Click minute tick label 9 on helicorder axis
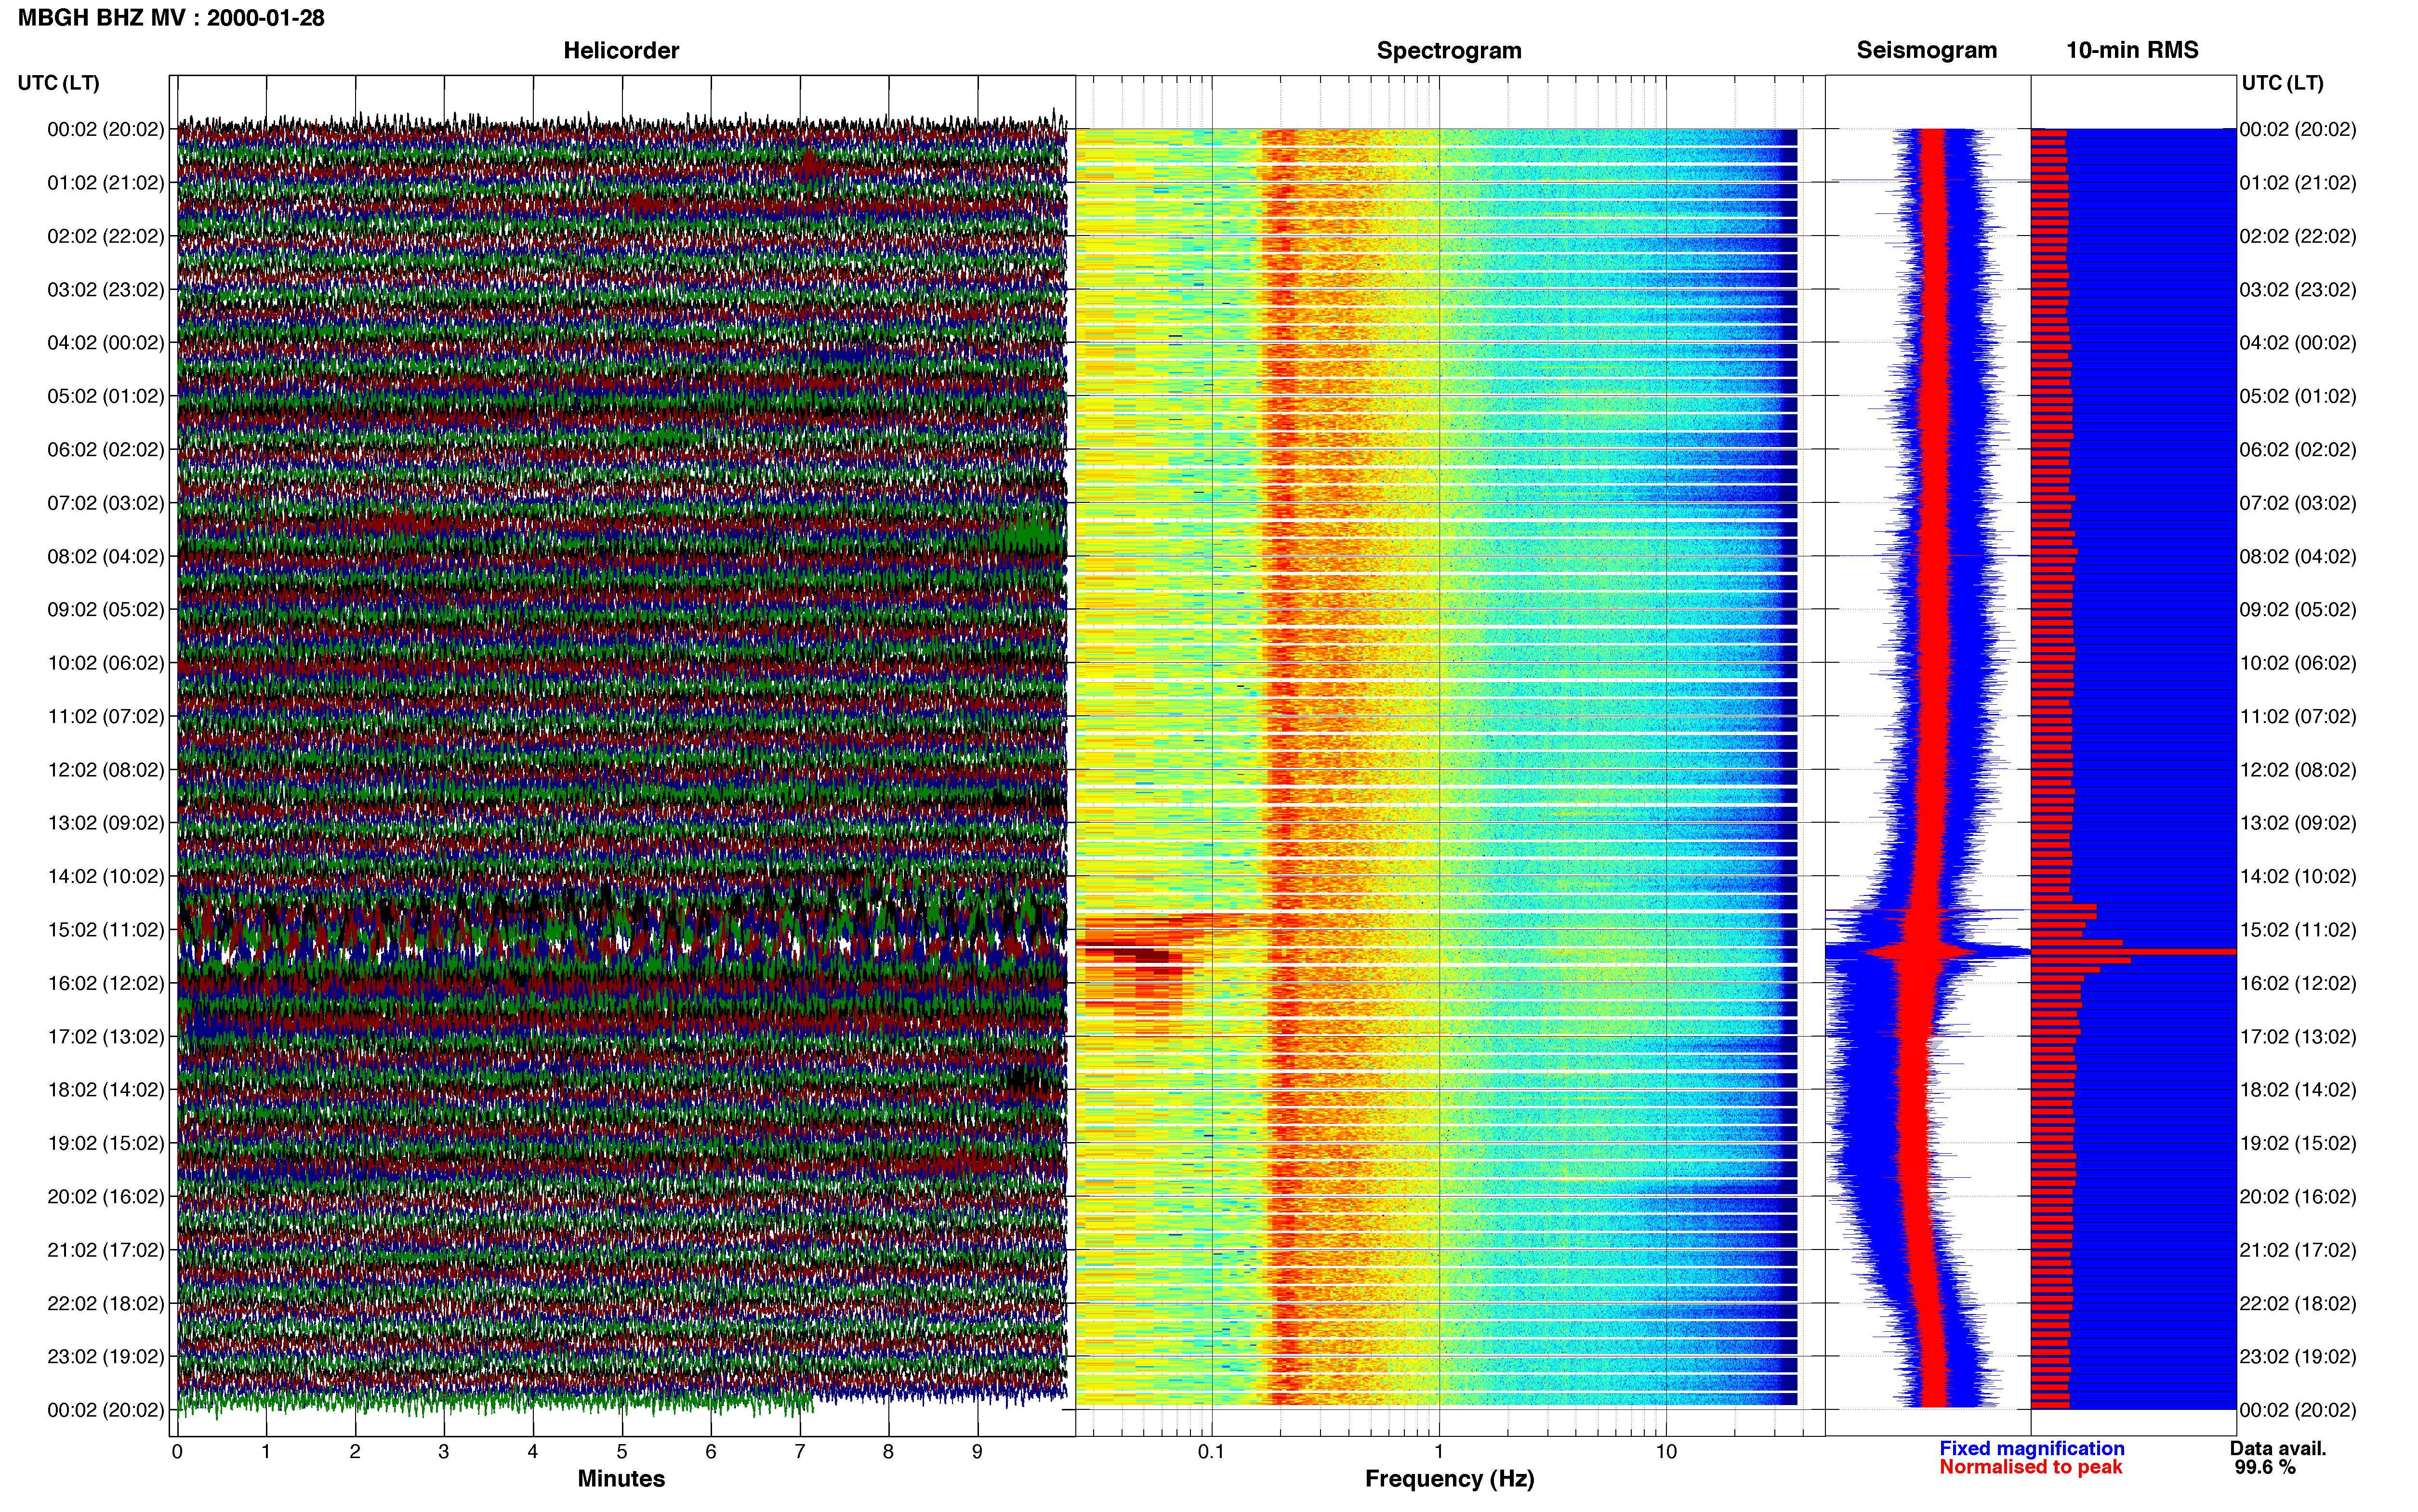Image resolution: width=2418 pixels, height=1512 pixels. tap(977, 1452)
